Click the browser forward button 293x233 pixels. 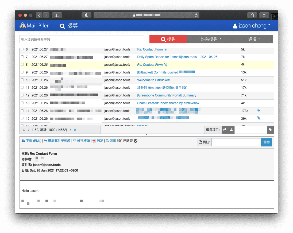[x=46, y=15]
